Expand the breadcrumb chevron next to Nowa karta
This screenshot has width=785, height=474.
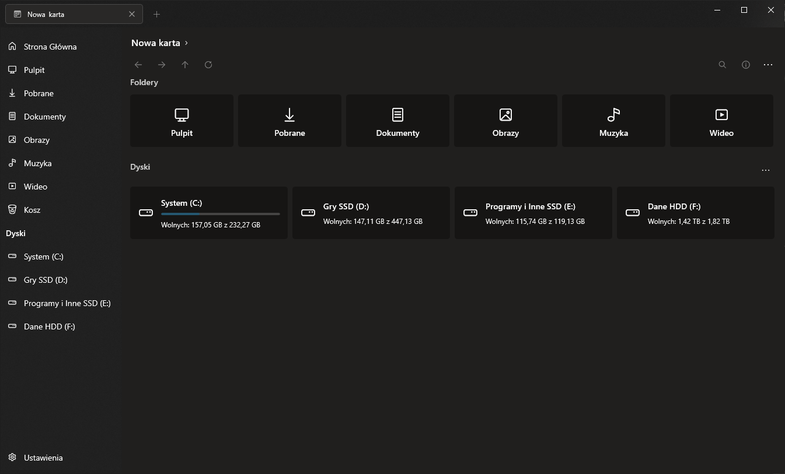point(186,43)
